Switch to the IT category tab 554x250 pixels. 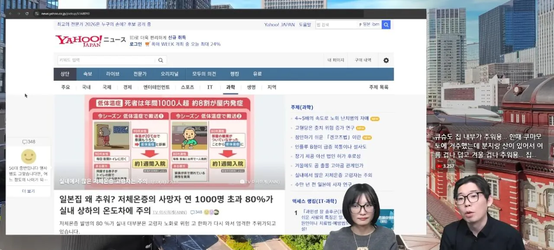[x=210, y=87]
